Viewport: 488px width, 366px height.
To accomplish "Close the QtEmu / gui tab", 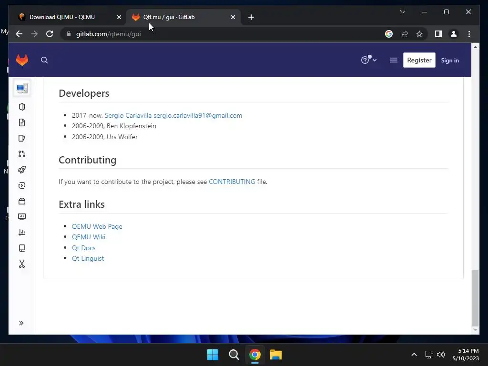I will point(233,17).
